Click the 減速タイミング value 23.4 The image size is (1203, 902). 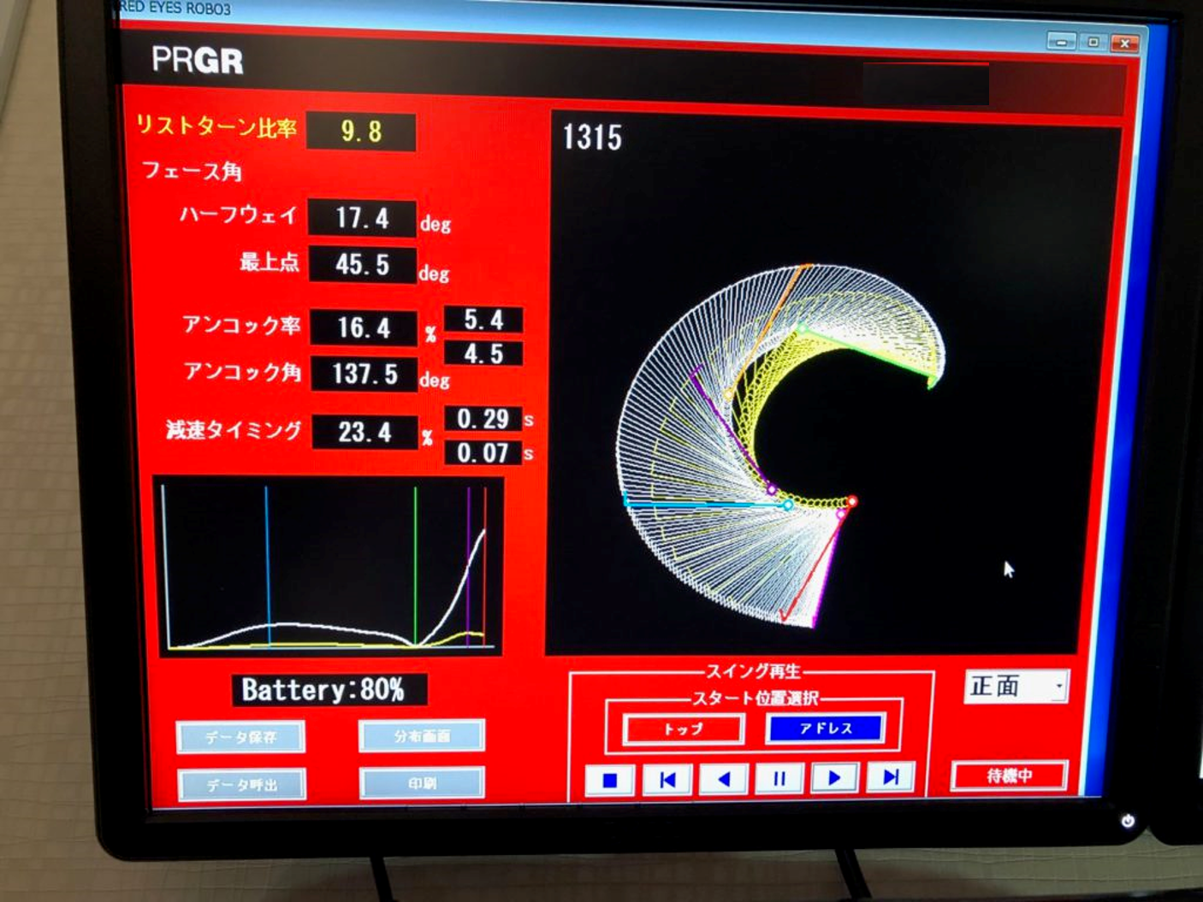(x=365, y=432)
